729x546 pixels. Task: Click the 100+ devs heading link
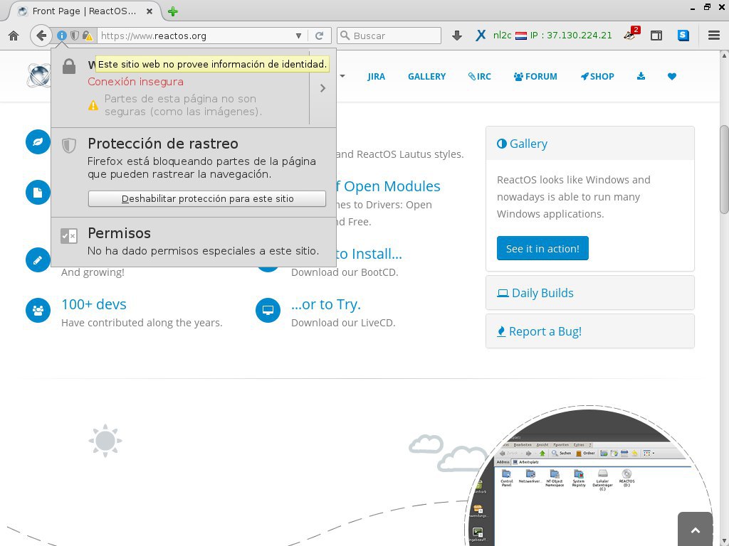click(x=94, y=304)
